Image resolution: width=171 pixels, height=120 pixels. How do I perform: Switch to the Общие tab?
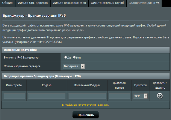click(7, 3)
